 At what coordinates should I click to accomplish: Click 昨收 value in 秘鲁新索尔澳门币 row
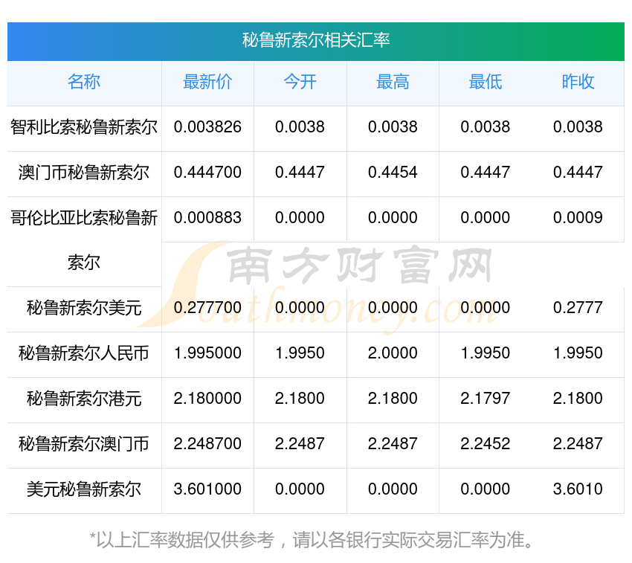pos(578,444)
